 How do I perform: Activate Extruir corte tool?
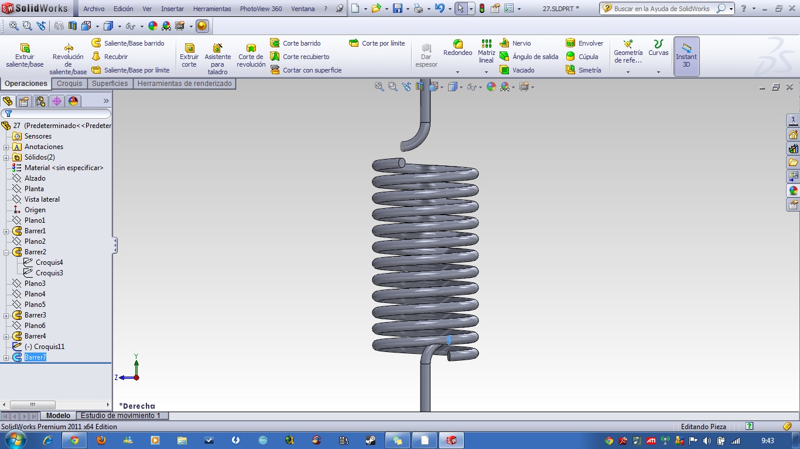pyautogui.click(x=189, y=56)
